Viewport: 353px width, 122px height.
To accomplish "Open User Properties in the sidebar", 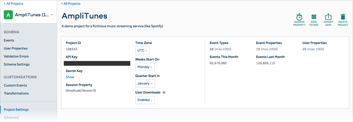I will (x=16, y=48).
